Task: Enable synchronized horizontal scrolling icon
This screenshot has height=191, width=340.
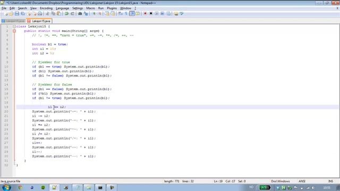Action: (x=113, y=14)
